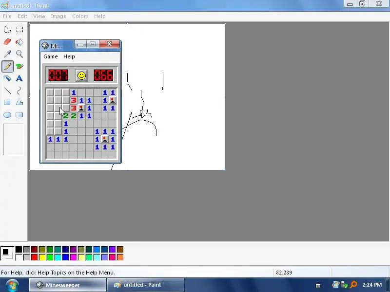390x292 pixels.
Task: Select the teal palette swatch
Action: point(58,249)
